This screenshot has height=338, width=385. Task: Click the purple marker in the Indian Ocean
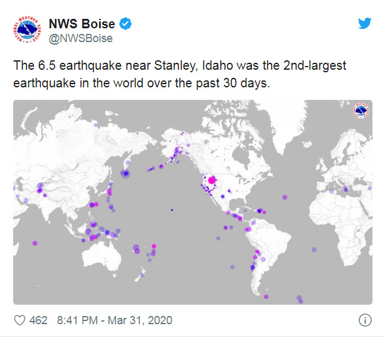pyautogui.click(x=35, y=243)
